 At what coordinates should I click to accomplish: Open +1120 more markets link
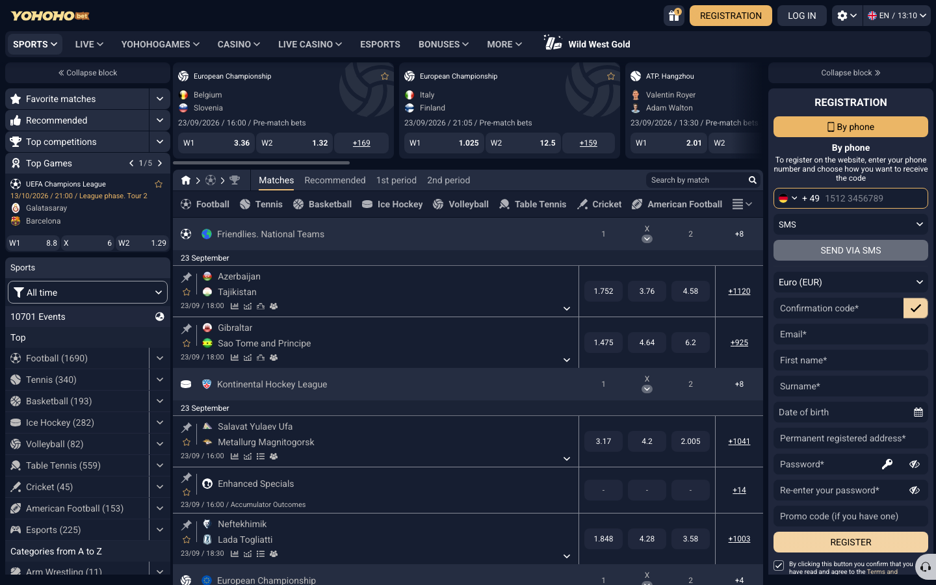(x=739, y=291)
